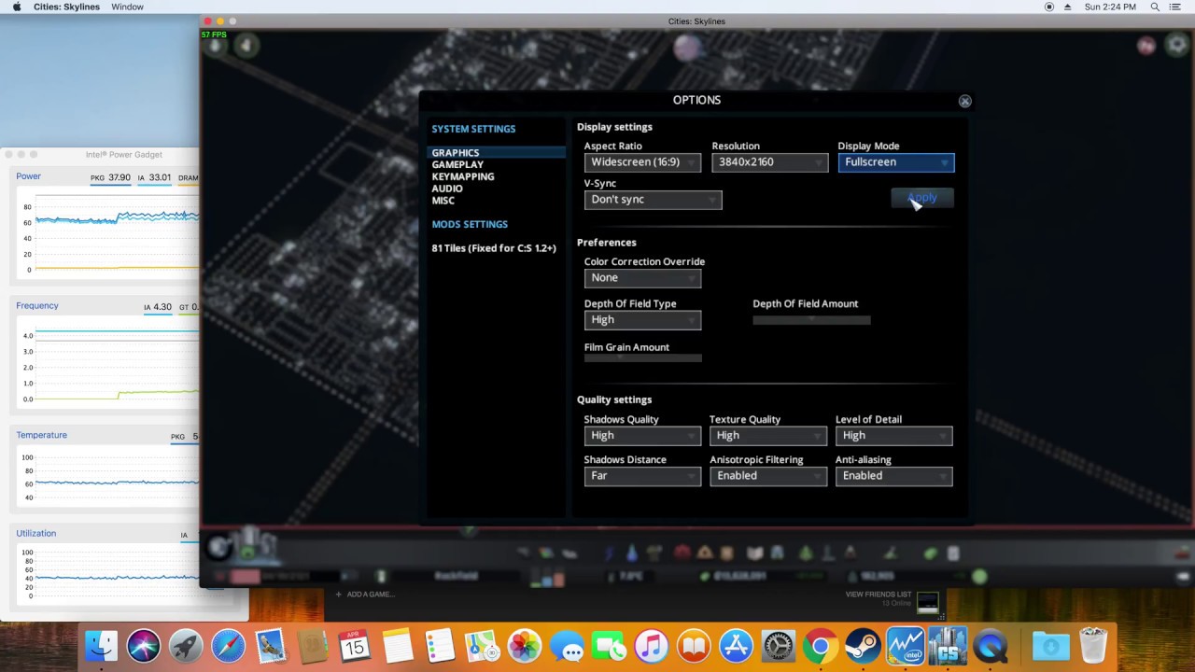Click the Sun 2:24 PM clock
1195x672 pixels.
coord(1111,7)
